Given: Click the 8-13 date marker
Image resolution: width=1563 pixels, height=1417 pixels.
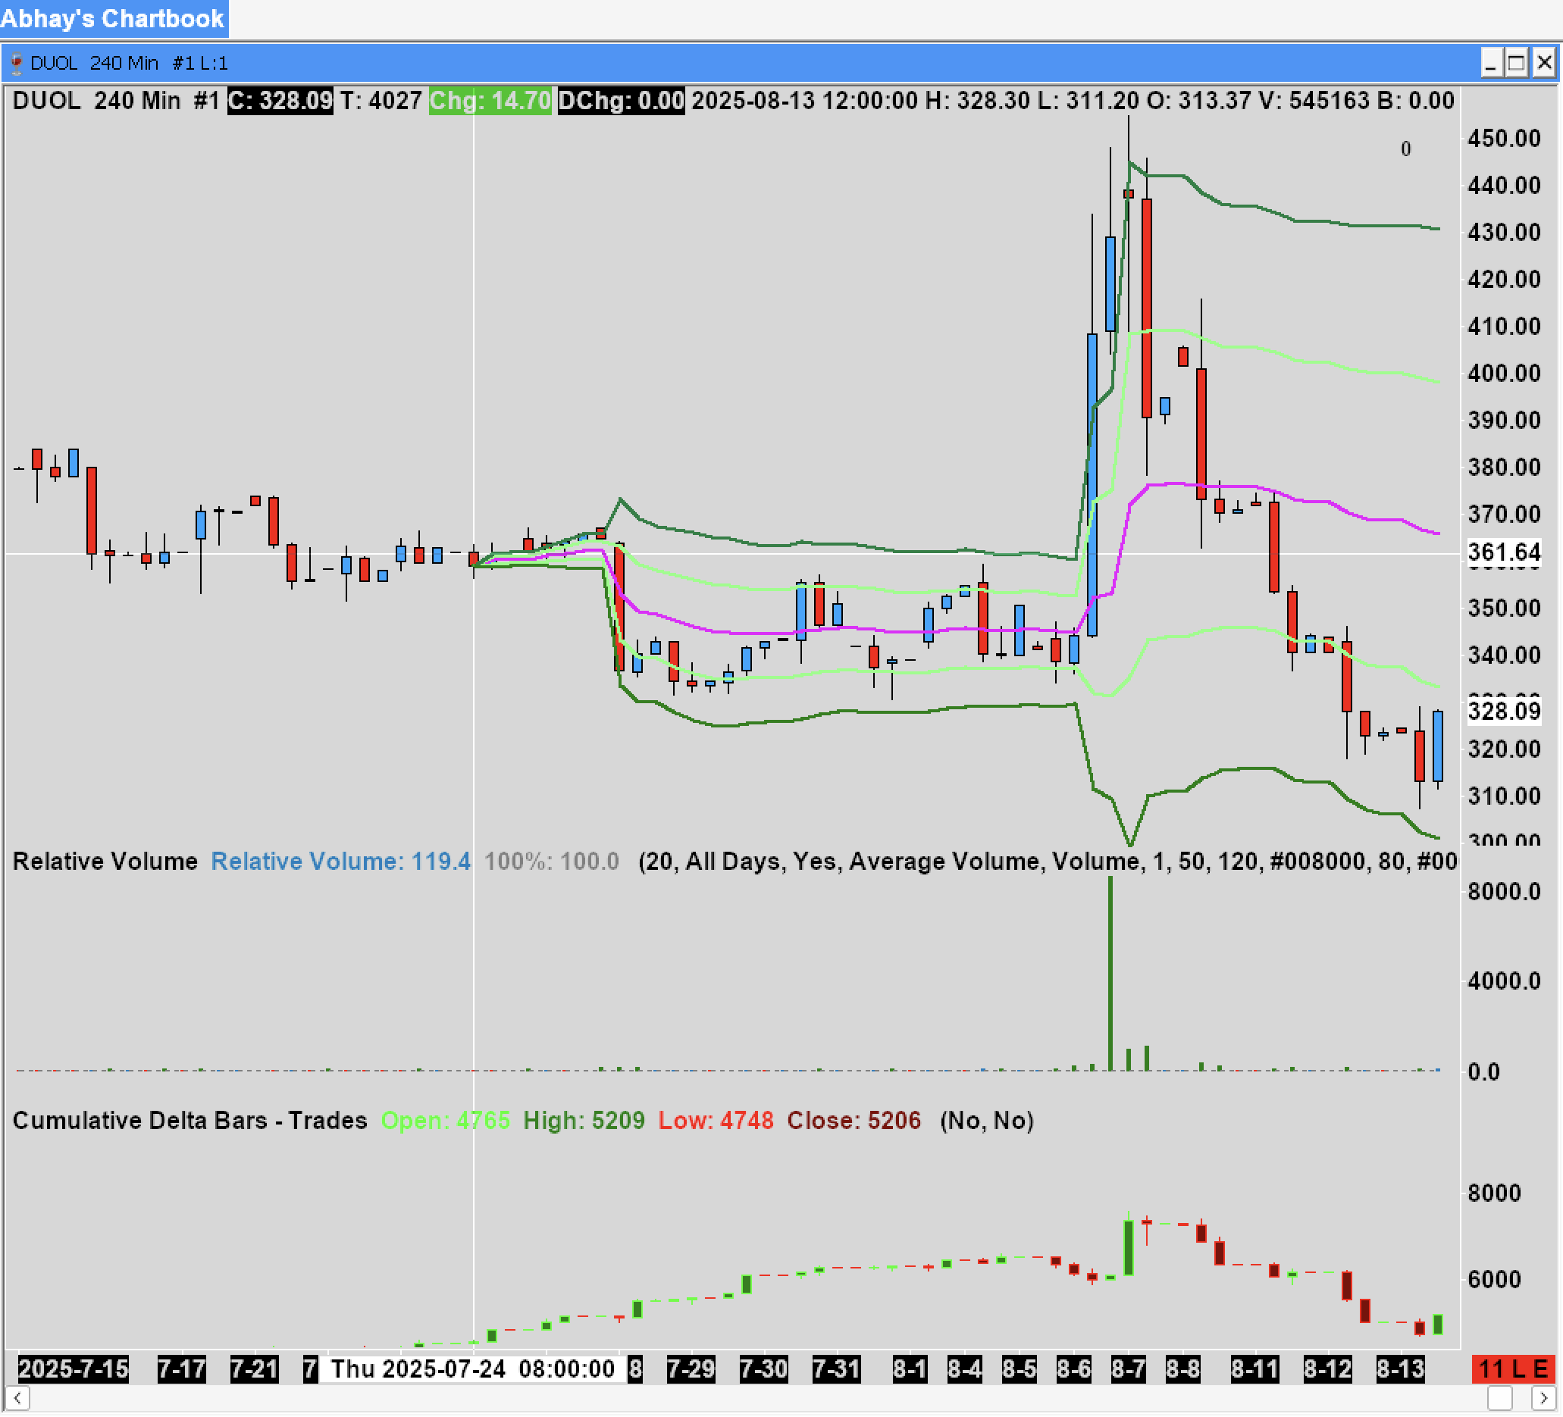Looking at the screenshot, I should click(1400, 1371).
